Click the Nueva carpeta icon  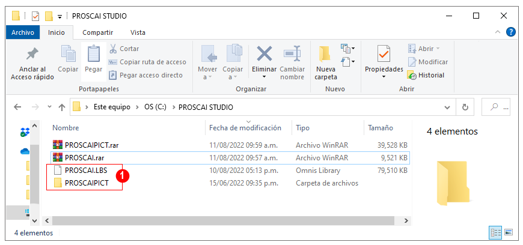click(325, 54)
